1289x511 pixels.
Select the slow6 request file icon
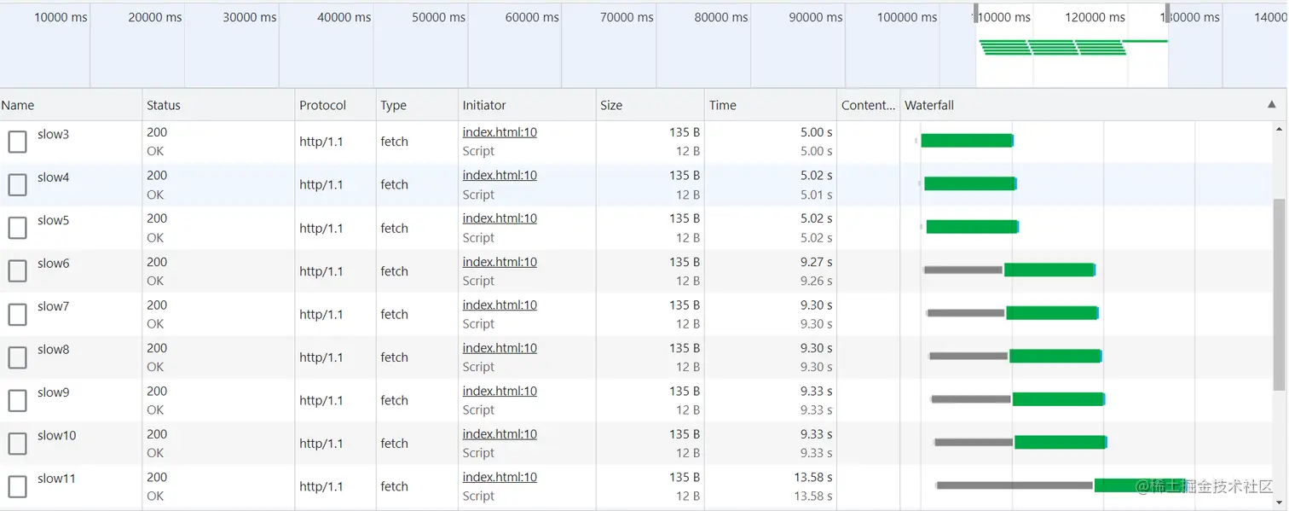tap(17, 270)
